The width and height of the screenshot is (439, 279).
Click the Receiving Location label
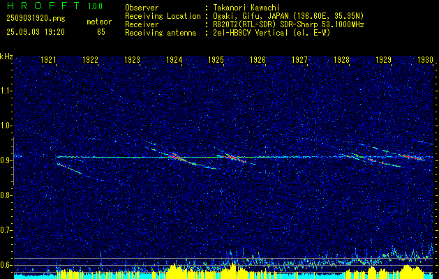[163, 16]
